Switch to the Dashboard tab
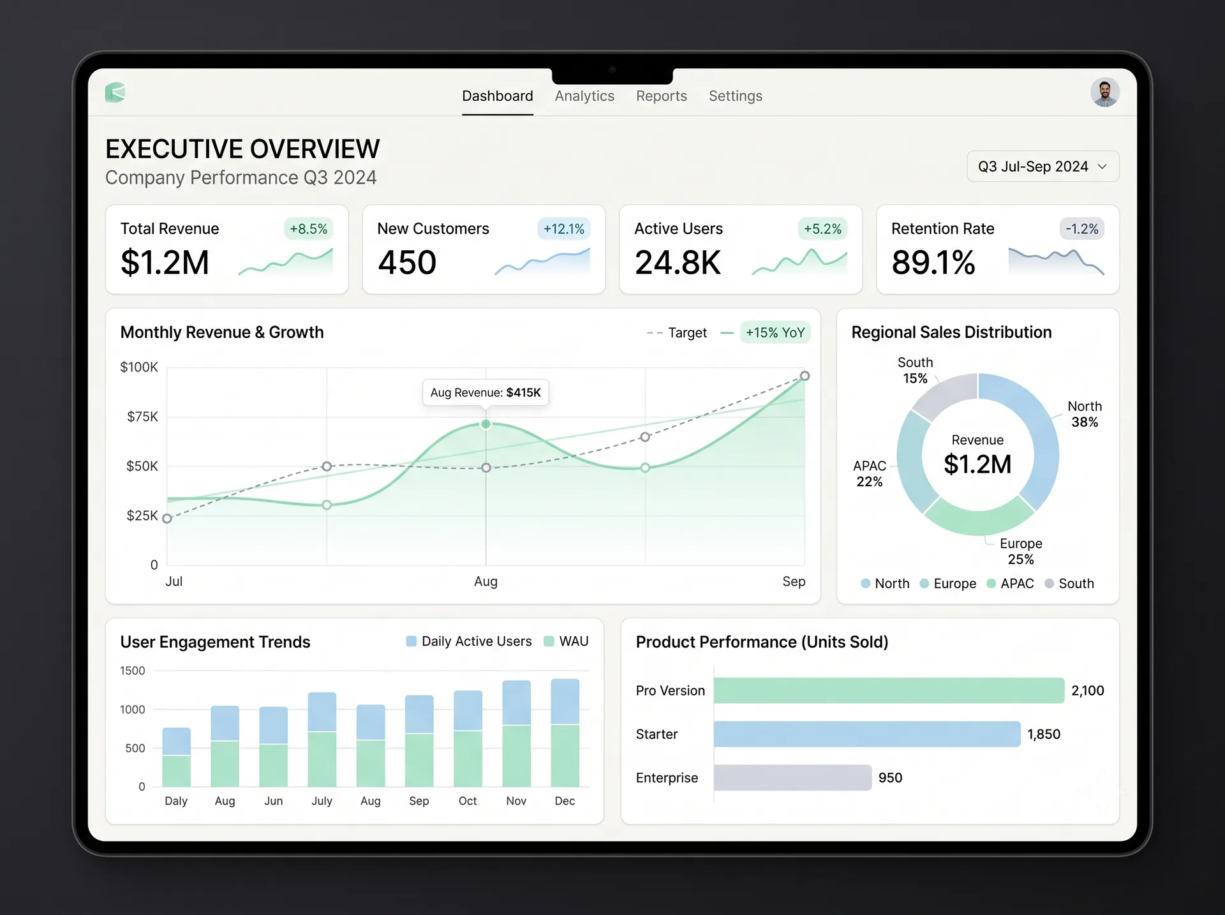Viewport: 1225px width, 915px height. click(498, 96)
